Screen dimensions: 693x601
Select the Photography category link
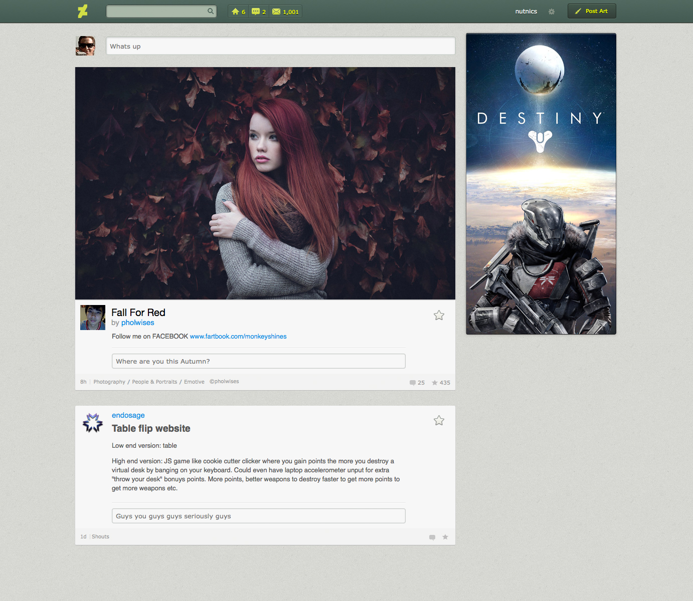109,382
